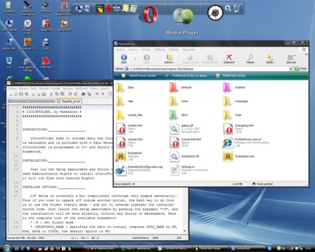Click the analog clock docklet in the dock

pos(215,13)
